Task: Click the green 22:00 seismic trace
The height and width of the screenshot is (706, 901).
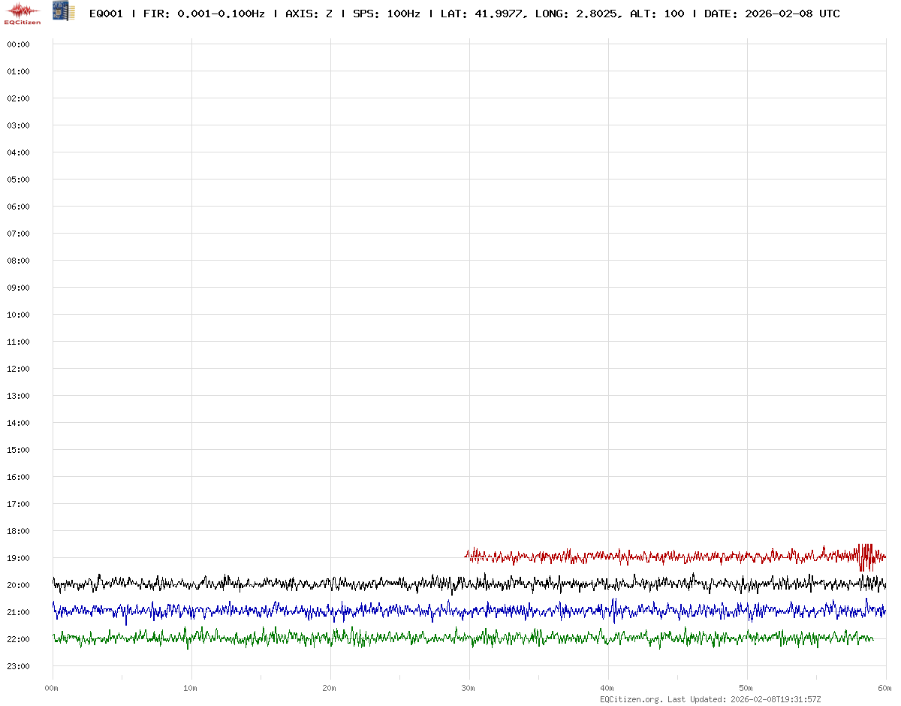Action: coord(375,638)
